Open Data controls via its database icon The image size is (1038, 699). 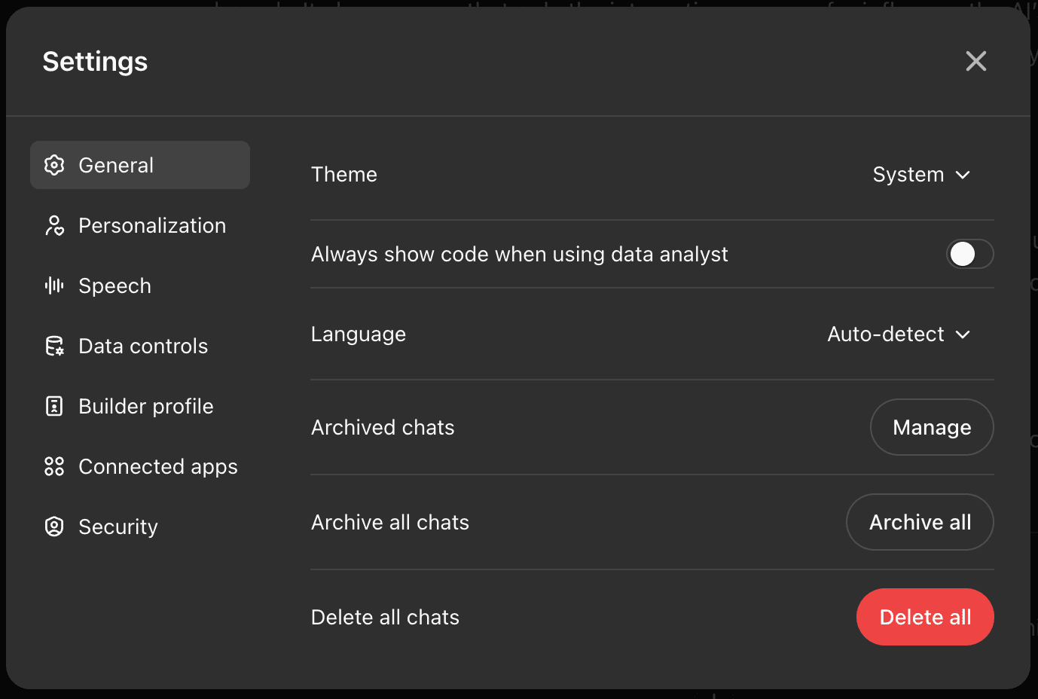[54, 346]
